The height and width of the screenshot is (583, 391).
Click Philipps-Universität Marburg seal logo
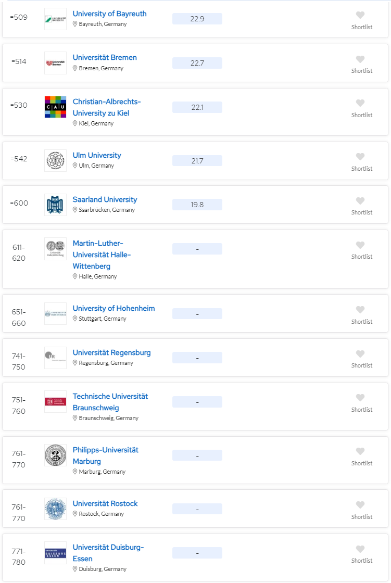55,455
